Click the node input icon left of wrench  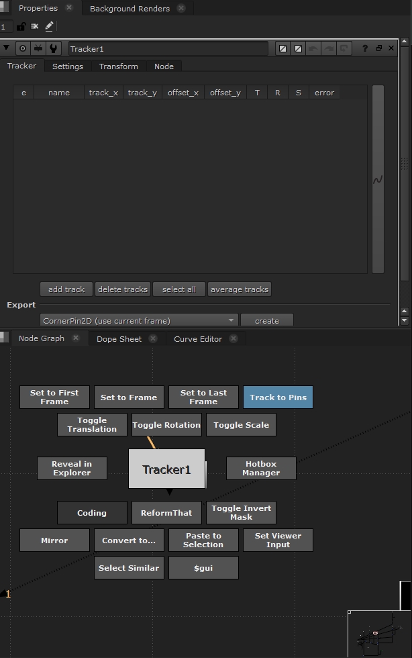click(x=38, y=48)
